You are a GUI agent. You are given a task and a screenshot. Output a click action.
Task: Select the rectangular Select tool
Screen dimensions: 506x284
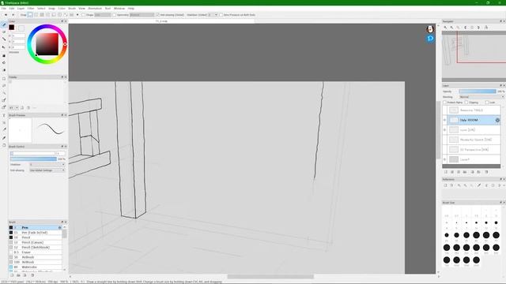(4, 78)
